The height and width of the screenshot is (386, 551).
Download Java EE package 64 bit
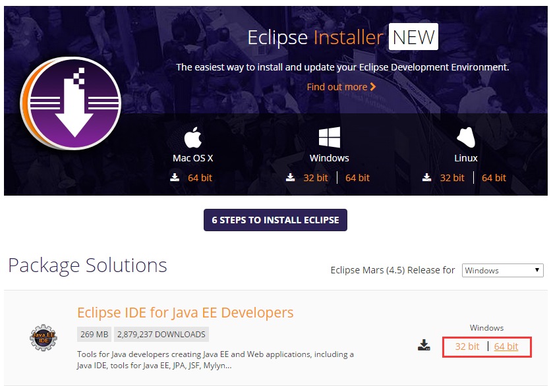[506, 346]
